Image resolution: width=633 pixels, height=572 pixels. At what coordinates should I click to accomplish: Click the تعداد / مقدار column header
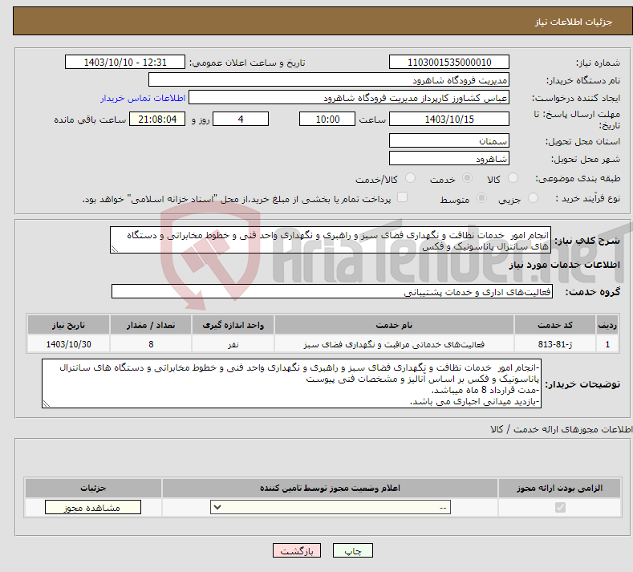pyautogui.click(x=151, y=325)
